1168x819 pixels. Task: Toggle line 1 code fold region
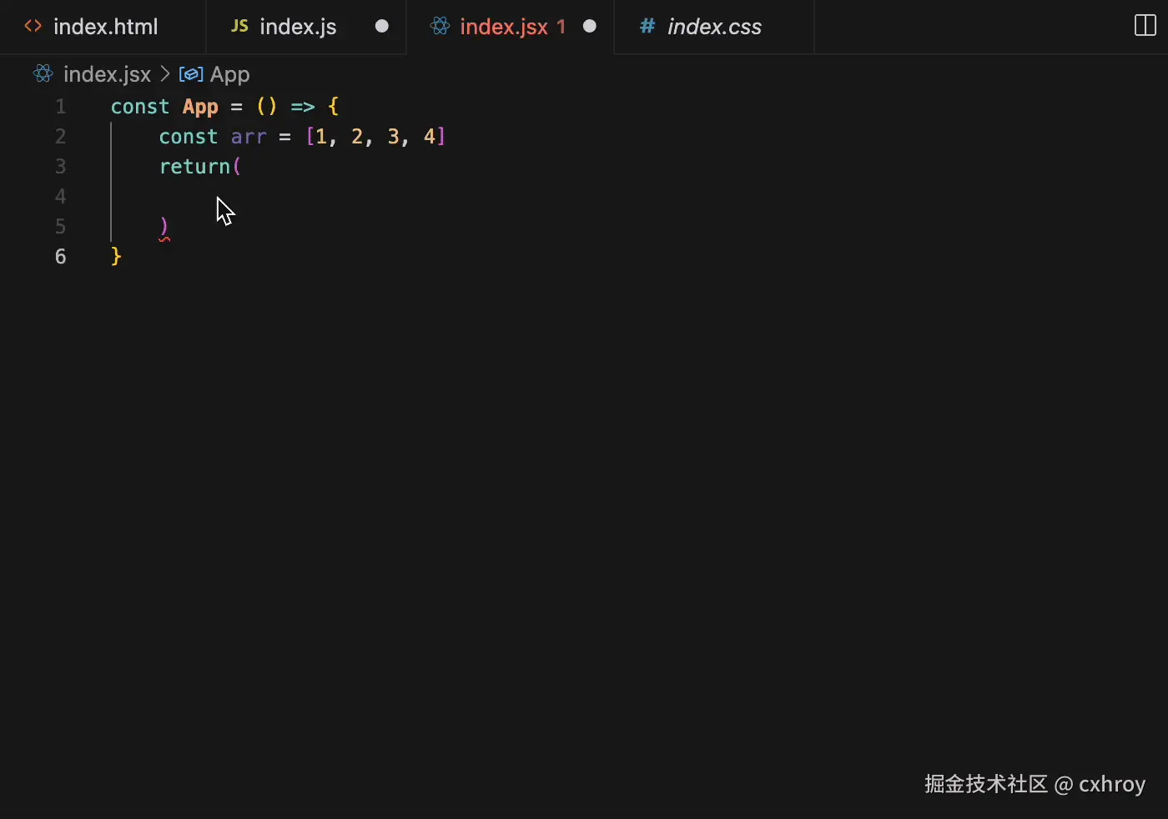click(x=88, y=106)
